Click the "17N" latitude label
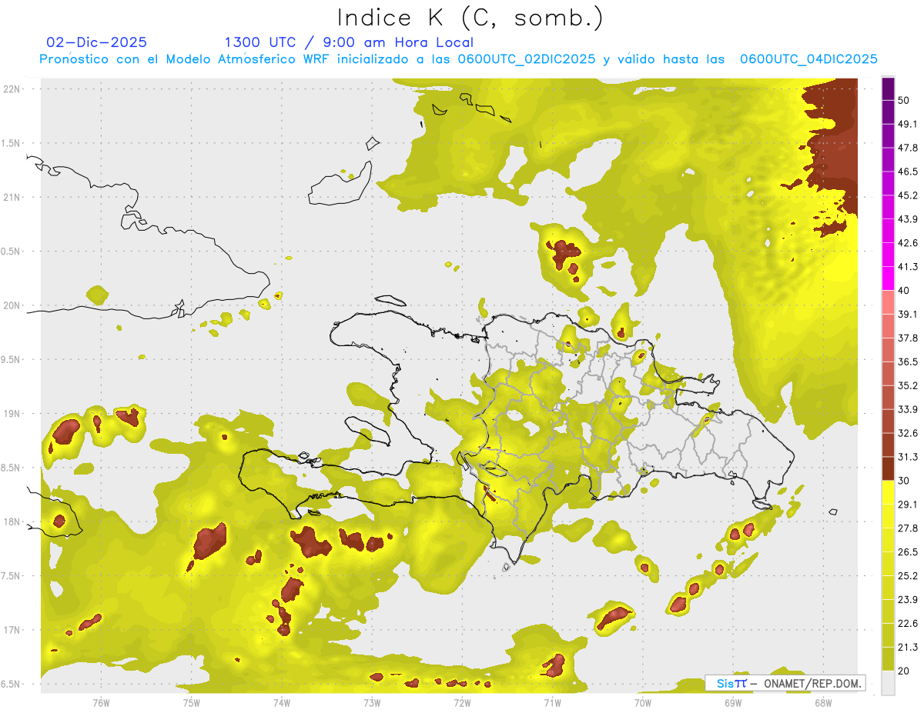The image size is (924, 713). click(12, 630)
